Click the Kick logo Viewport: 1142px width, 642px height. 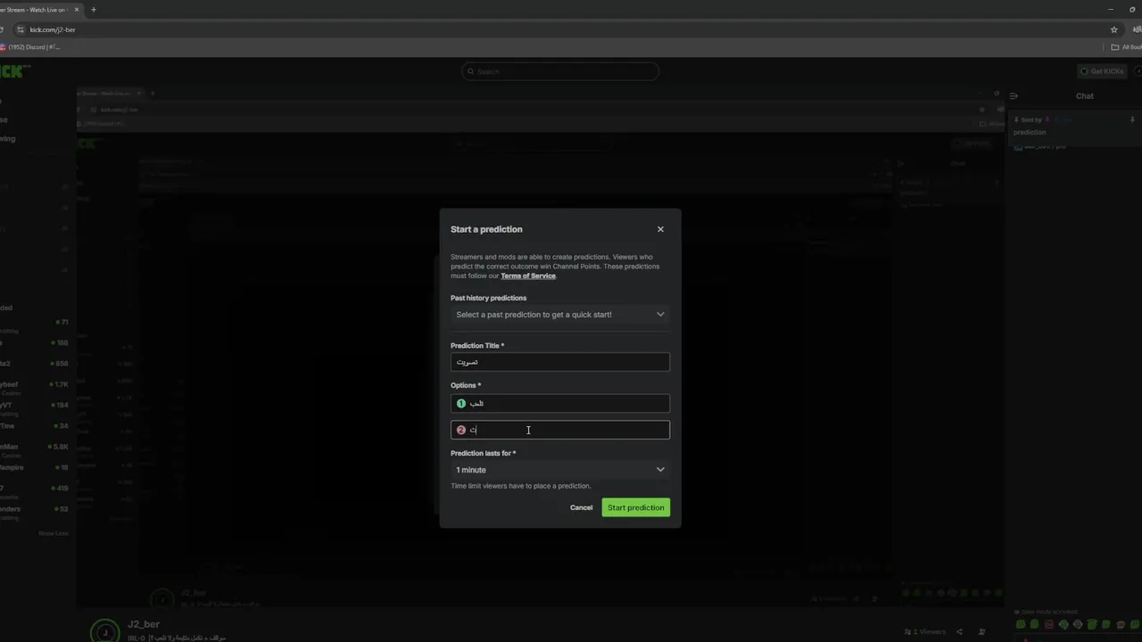(x=15, y=71)
